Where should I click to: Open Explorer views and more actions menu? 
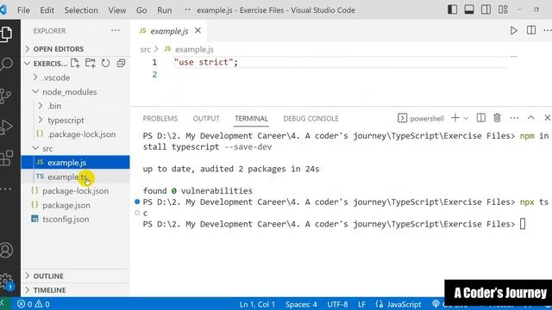pos(115,31)
